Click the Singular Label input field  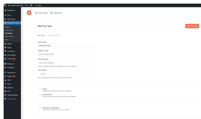66,54
